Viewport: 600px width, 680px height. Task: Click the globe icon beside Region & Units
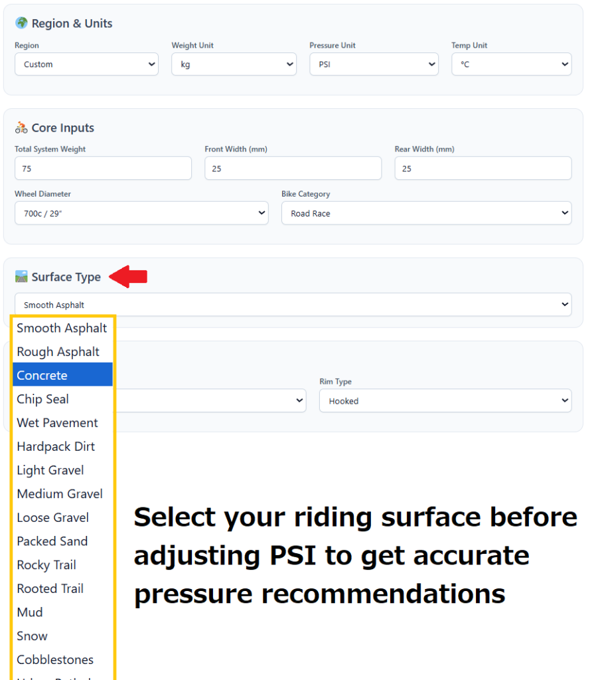click(20, 23)
